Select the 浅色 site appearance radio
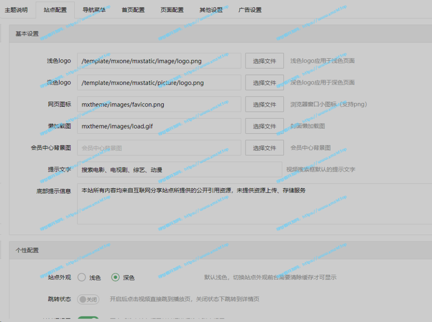The width and height of the screenshot is (432, 322). tap(81, 277)
